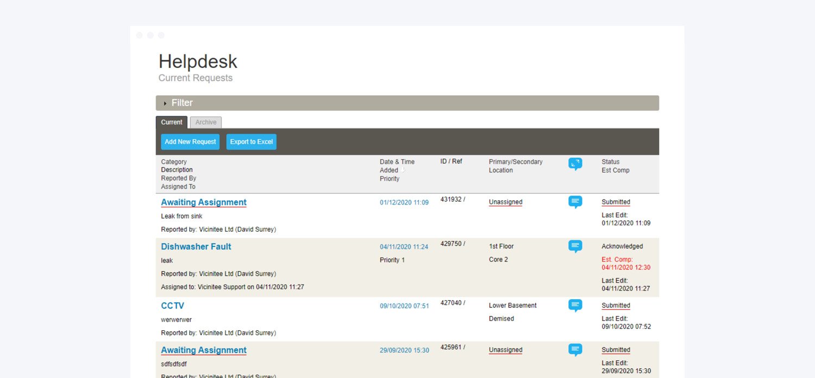Screen dimensions: 815x378
Task: Switch to the Archive tab
Action: coord(206,122)
